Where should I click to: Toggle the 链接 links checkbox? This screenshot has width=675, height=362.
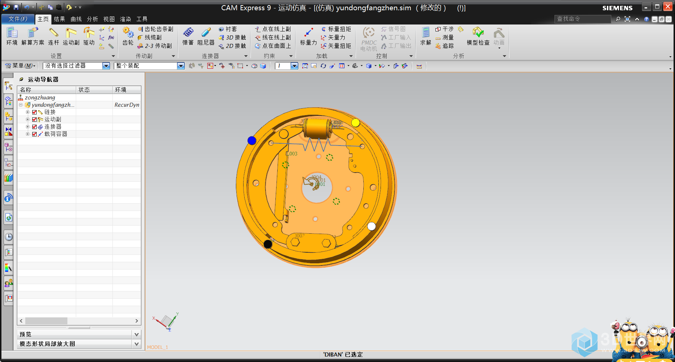click(34, 112)
